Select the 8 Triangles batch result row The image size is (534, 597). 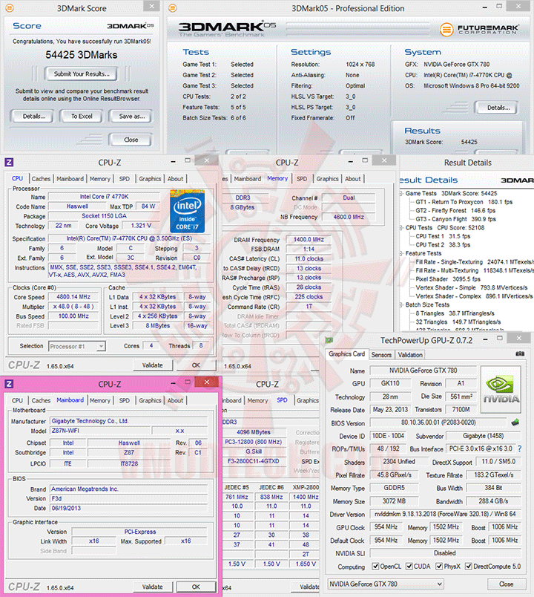point(455,313)
